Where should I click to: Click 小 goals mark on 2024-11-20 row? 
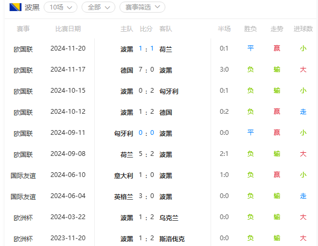coord(303,48)
